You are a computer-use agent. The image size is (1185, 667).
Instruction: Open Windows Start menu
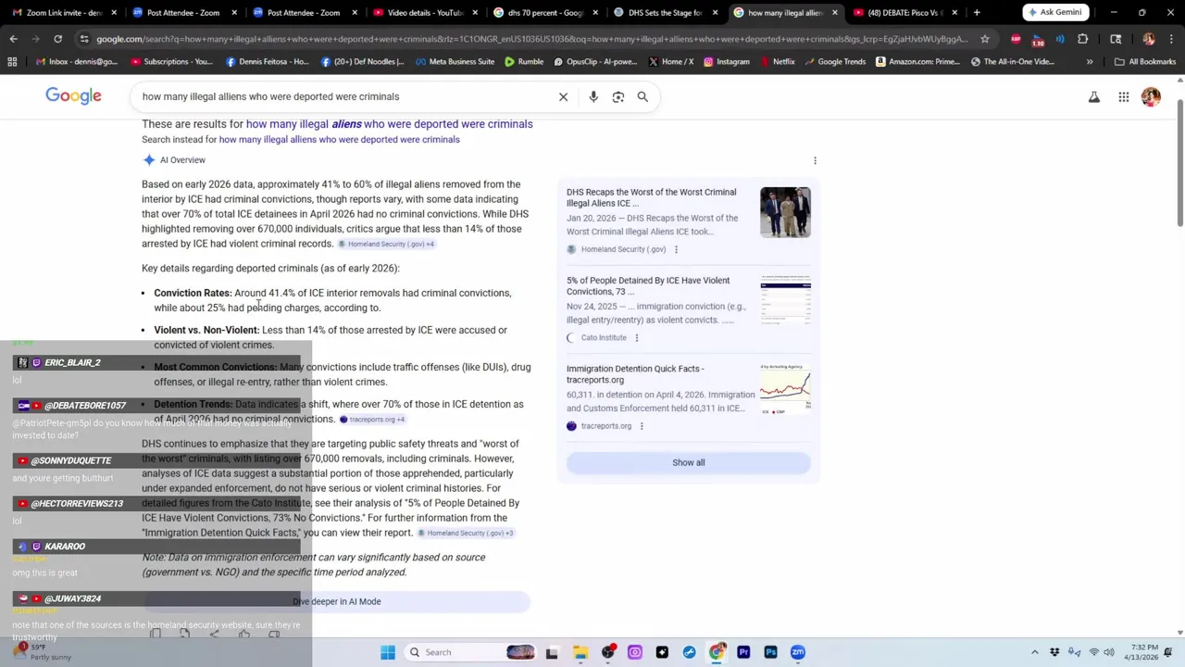point(388,652)
